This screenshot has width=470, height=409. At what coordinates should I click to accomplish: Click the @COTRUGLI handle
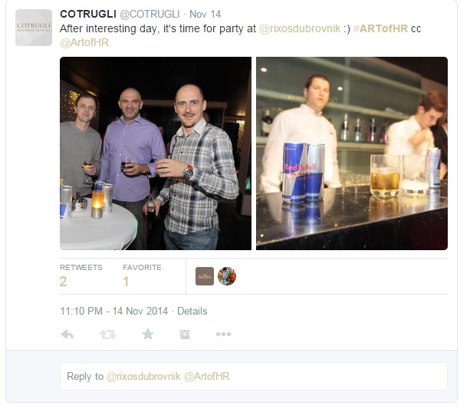point(150,14)
